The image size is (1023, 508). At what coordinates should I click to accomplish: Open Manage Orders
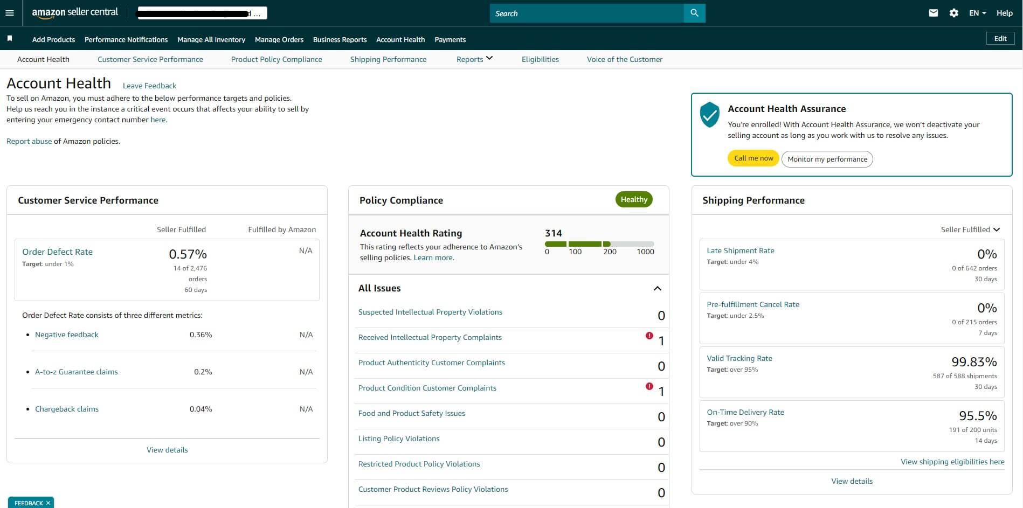point(279,39)
